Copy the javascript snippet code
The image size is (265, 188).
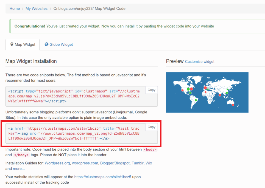pyautogui.click(x=151, y=90)
